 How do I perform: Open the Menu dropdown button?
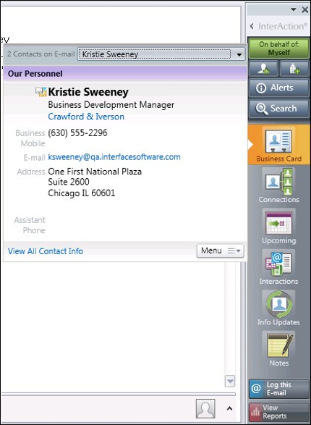click(221, 251)
